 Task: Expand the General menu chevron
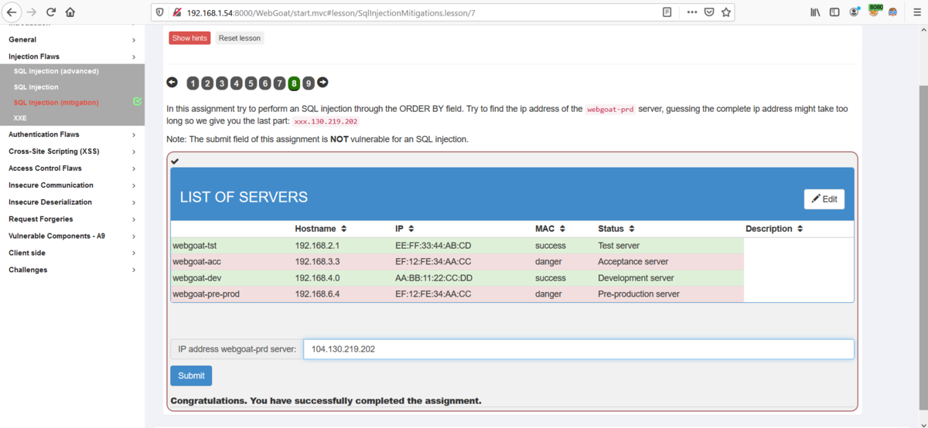(x=134, y=40)
